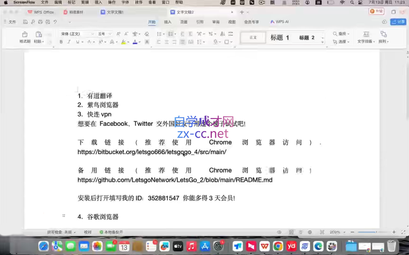
Task: Increase paragraph indent
Action: pos(191,34)
